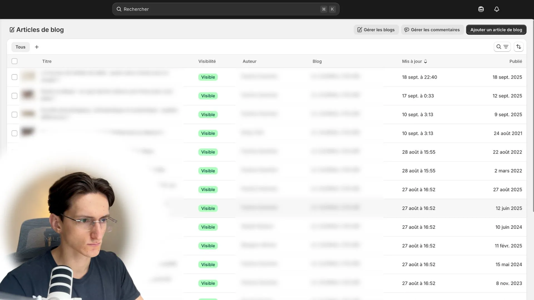
Task: Open the search and filter icon above list
Action: 502,47
